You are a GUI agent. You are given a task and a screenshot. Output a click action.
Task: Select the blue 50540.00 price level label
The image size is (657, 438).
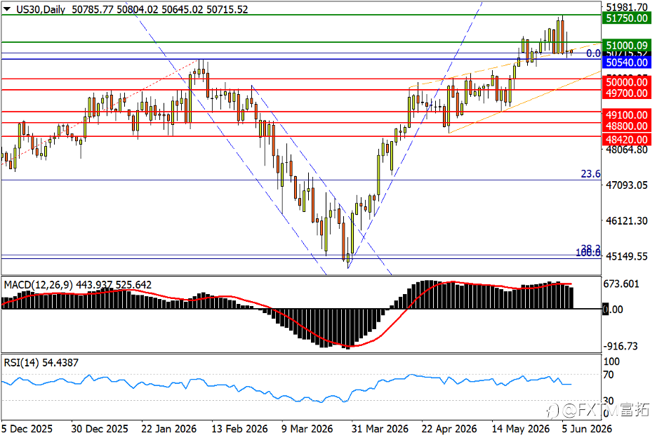click(x=626, y=62)
